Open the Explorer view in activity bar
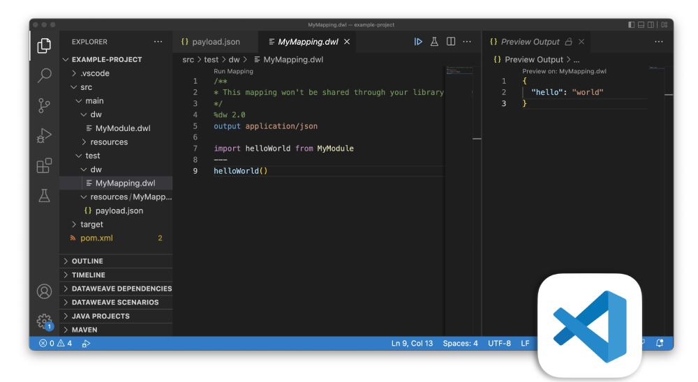 (x=44, y=46)
